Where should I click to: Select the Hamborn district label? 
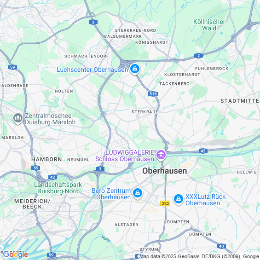click(x=46, y=159)
